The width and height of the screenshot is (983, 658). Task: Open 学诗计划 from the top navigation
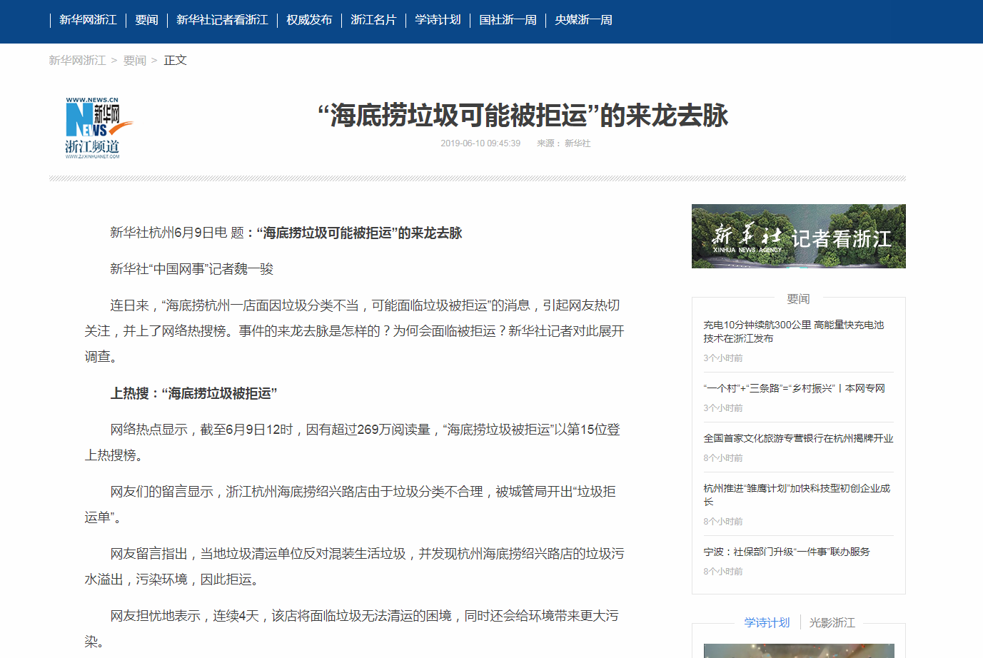pyautogui.click(x=438, y=20)
